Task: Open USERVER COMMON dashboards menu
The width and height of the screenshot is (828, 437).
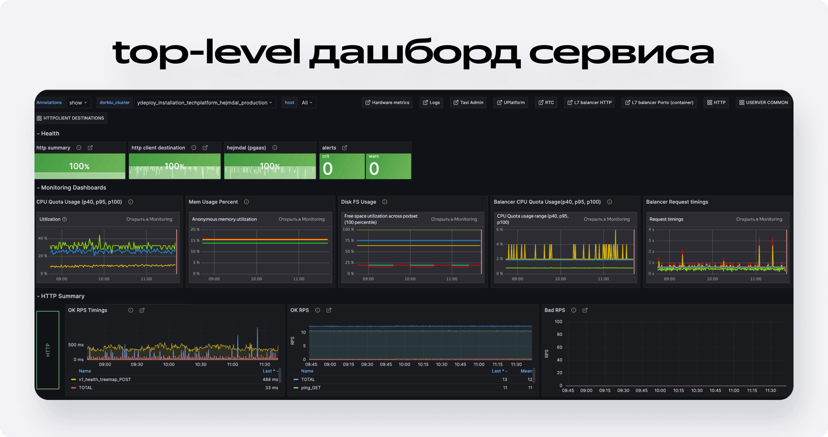Action: 763,102
